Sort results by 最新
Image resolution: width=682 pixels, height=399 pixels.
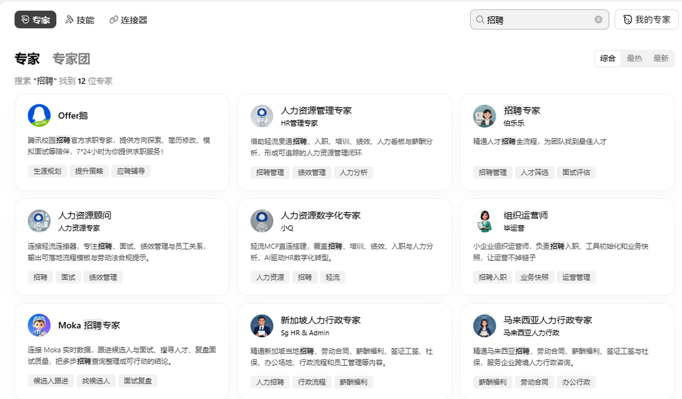coord(661,59)
